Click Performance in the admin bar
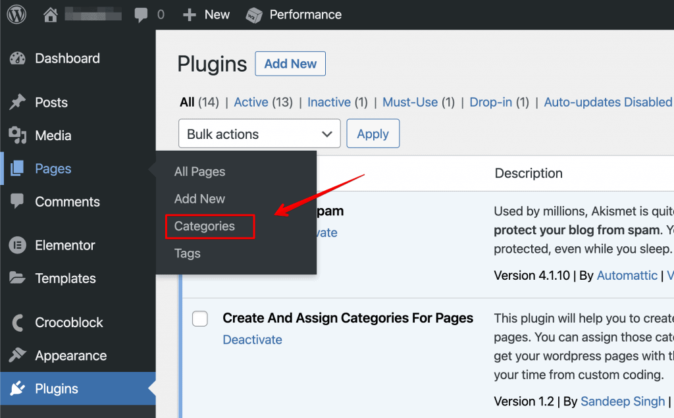This screenshot has height=418, width=674. pyautogui.click(x=305, y=14)
